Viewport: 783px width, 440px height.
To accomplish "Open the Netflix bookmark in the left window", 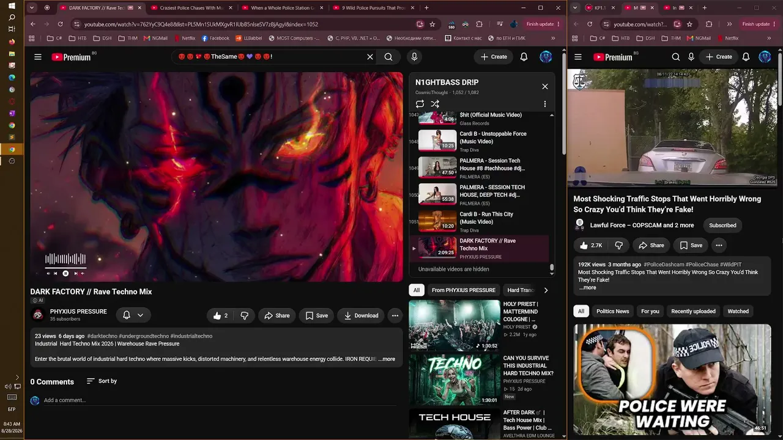I will click(x=184, y=38).
